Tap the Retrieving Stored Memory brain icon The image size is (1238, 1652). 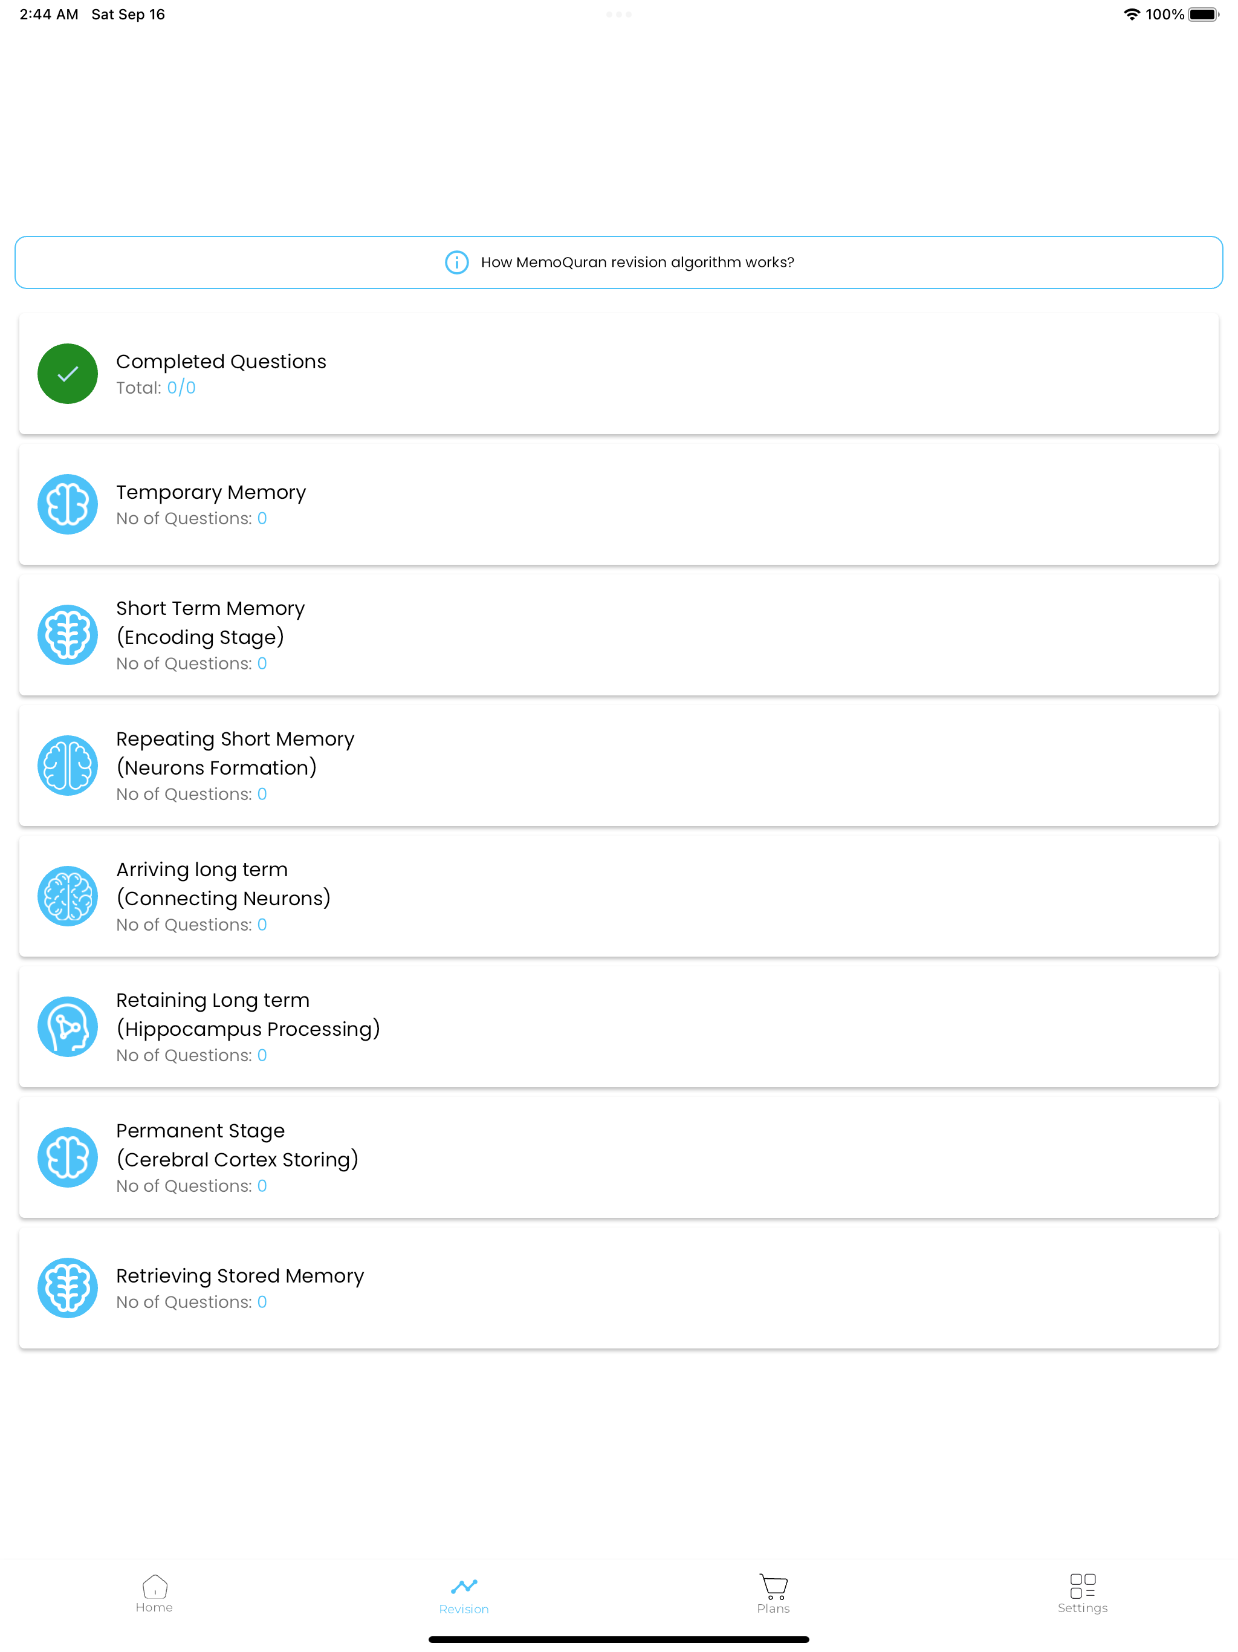[x=67, y=1289]
